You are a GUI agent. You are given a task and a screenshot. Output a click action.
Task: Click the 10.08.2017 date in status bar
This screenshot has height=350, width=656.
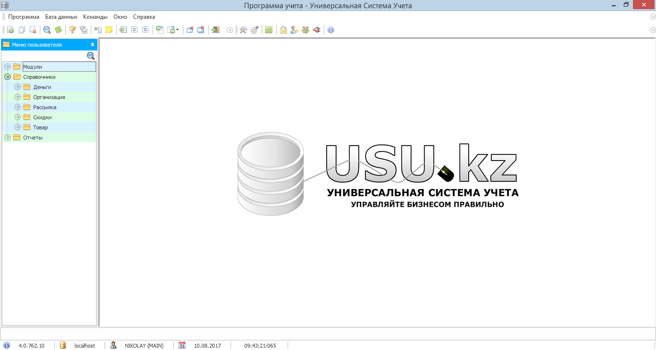(x=207, y=346)
